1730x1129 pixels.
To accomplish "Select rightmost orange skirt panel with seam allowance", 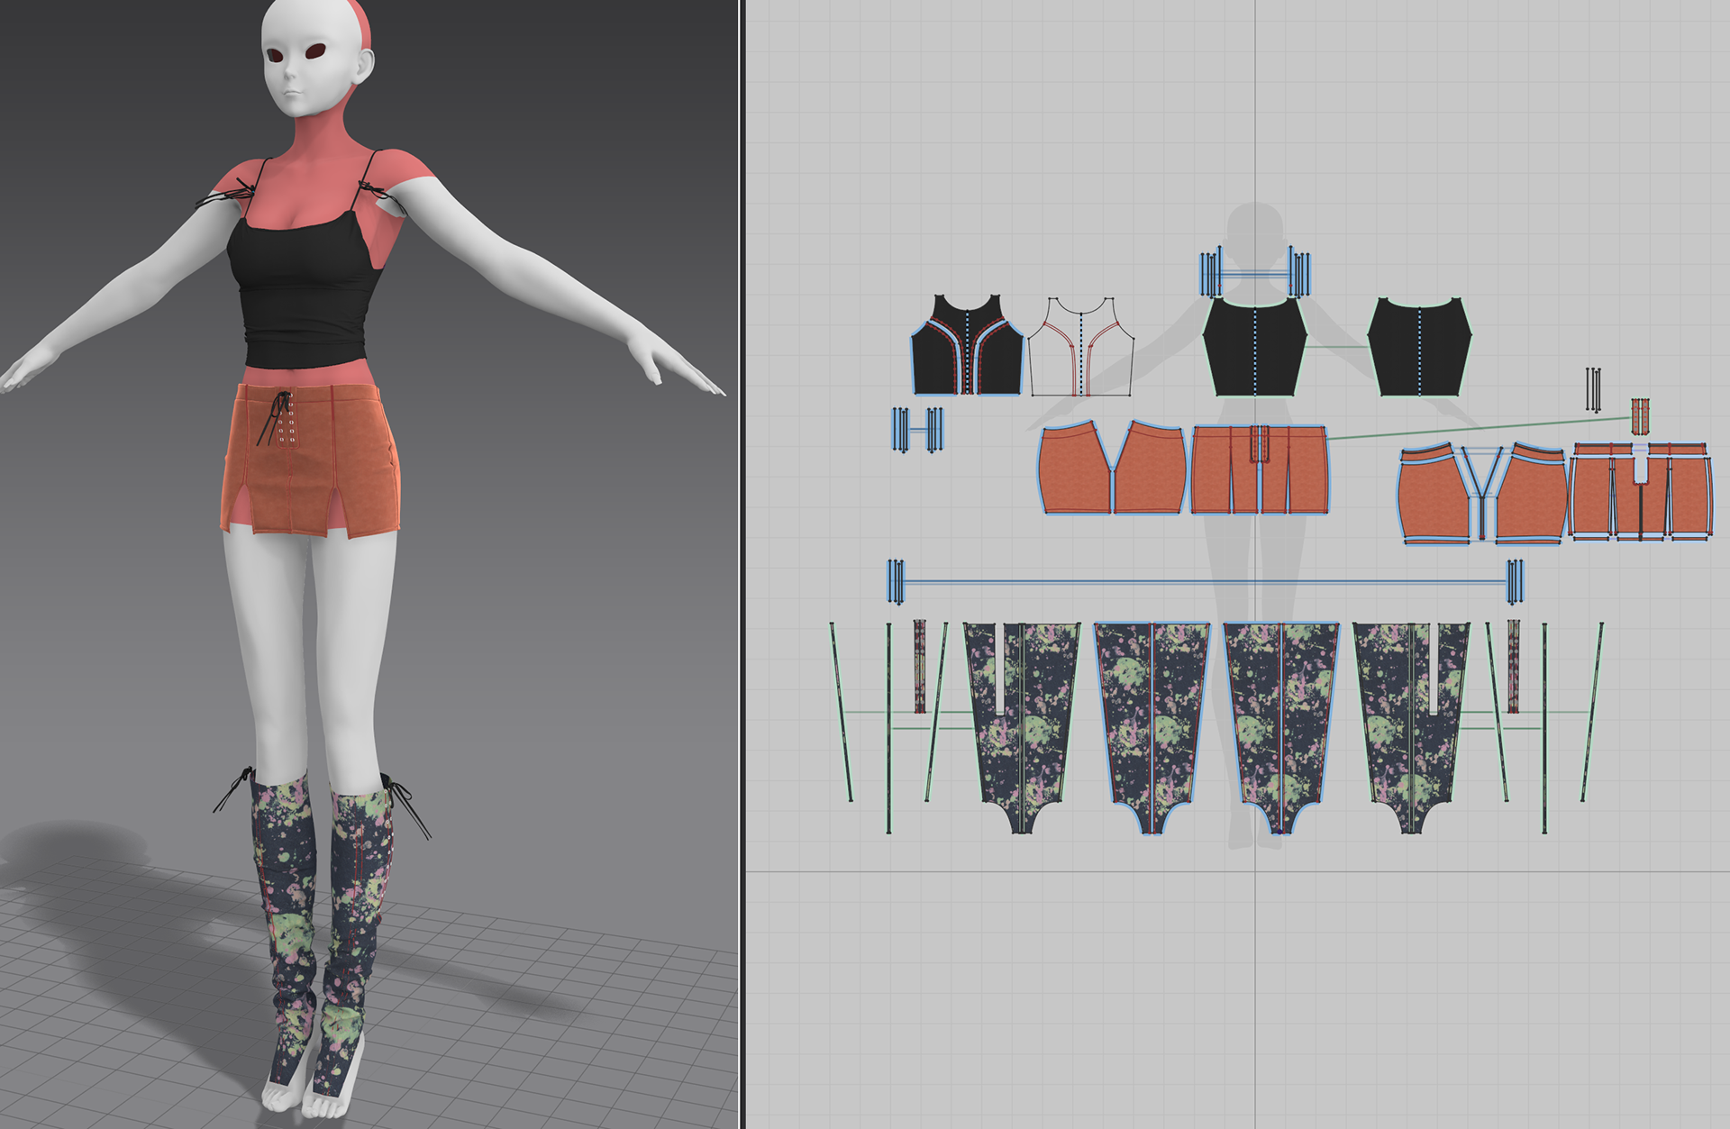I will click(1640, 492).
